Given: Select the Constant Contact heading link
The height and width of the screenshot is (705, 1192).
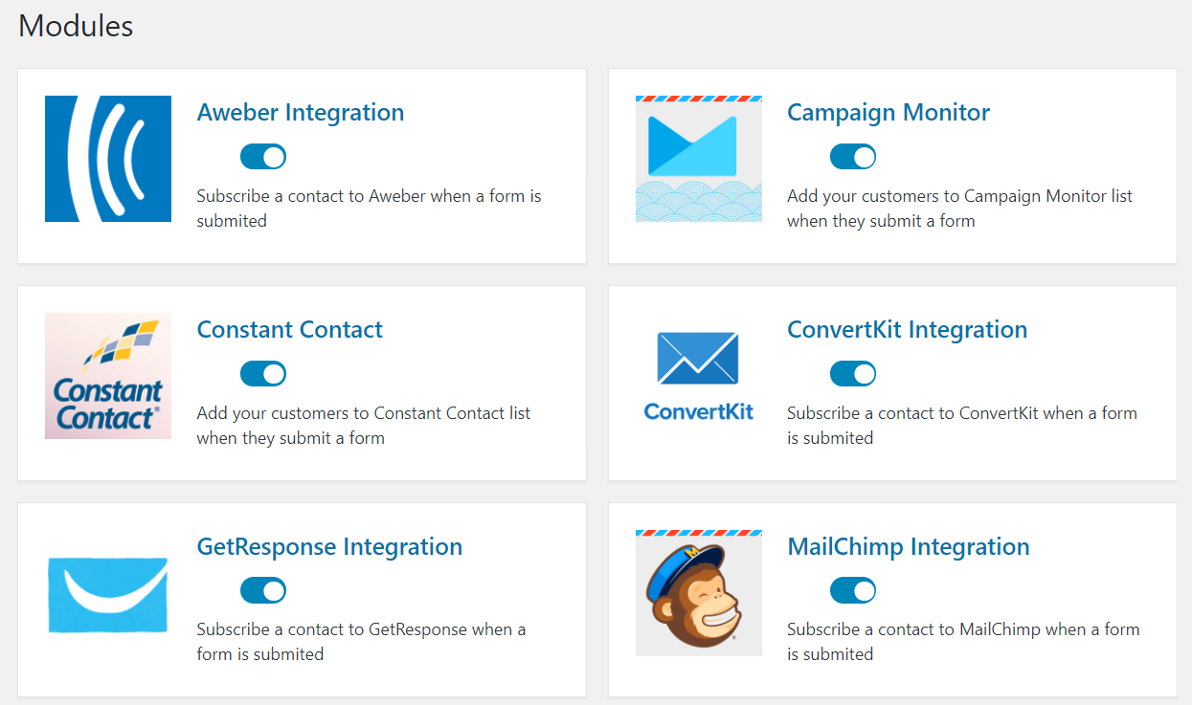Looking at the screenshot, I should tap(290, 330).
